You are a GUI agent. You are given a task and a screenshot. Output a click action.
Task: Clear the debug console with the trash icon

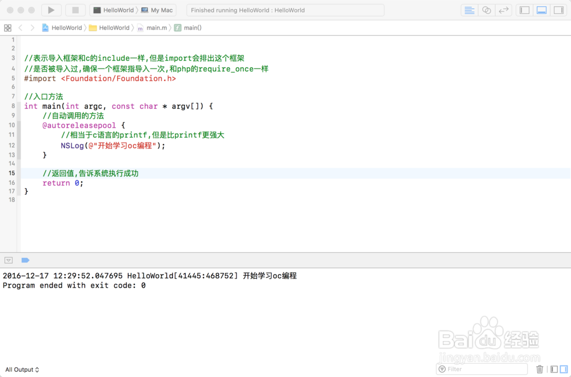[540, 369]
